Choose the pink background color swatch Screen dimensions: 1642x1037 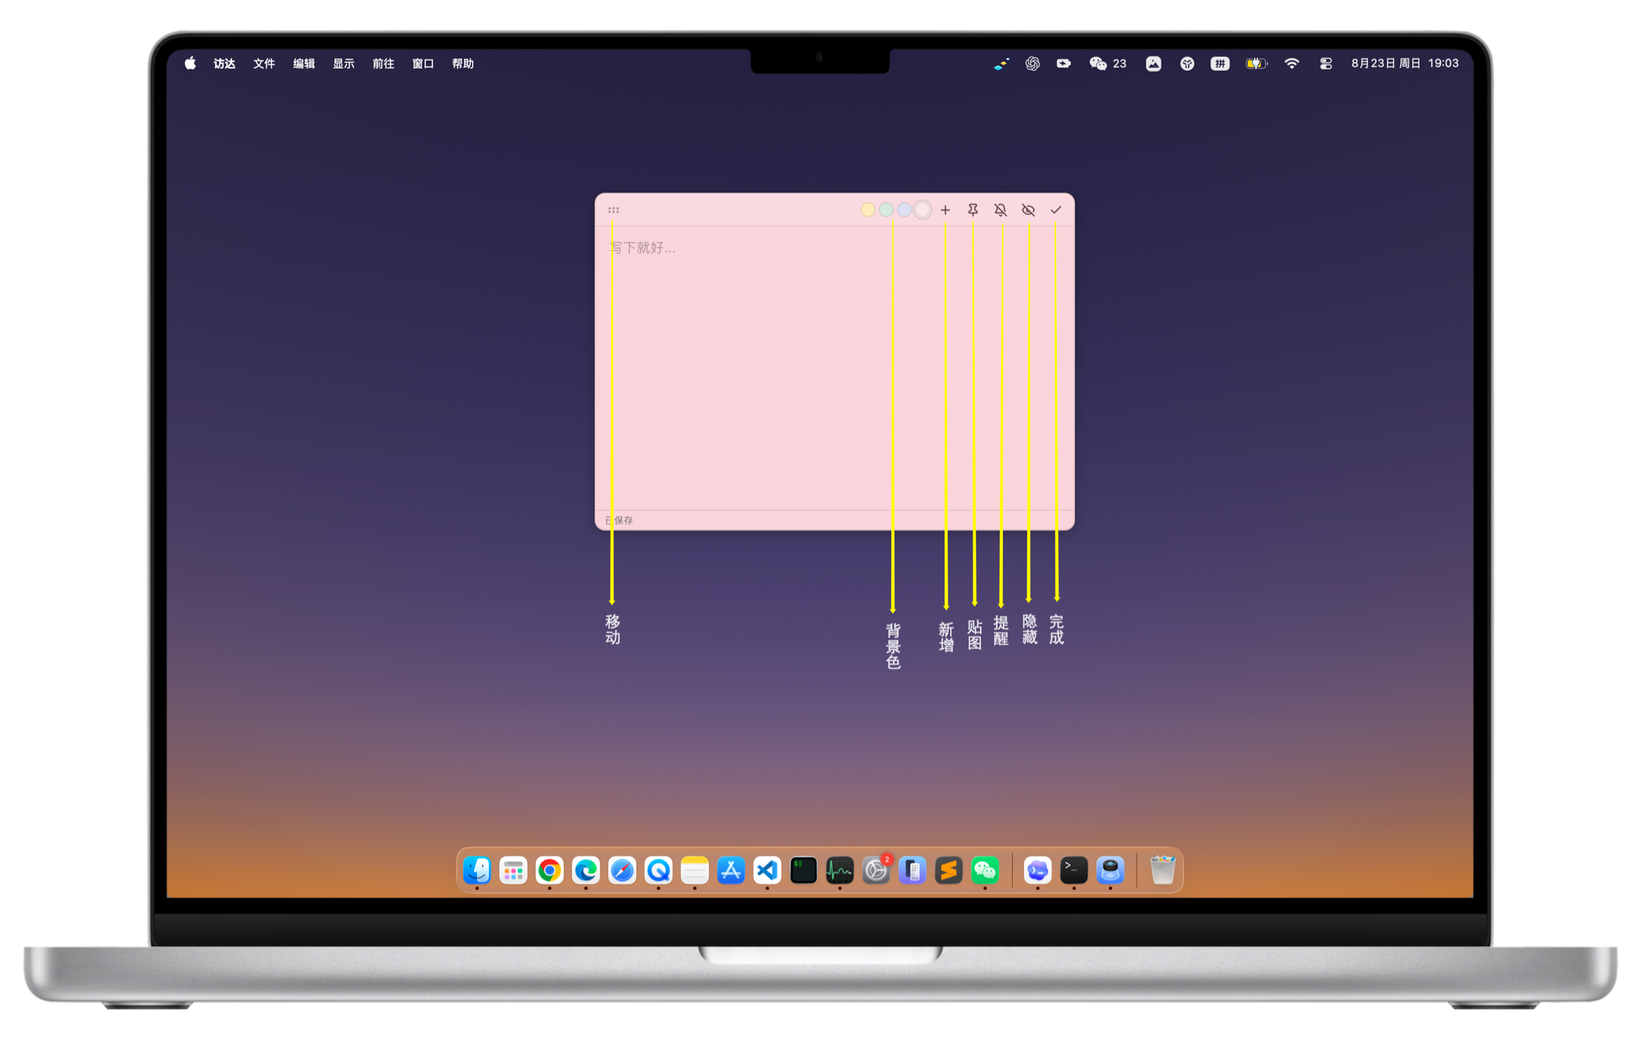[923, 211]
